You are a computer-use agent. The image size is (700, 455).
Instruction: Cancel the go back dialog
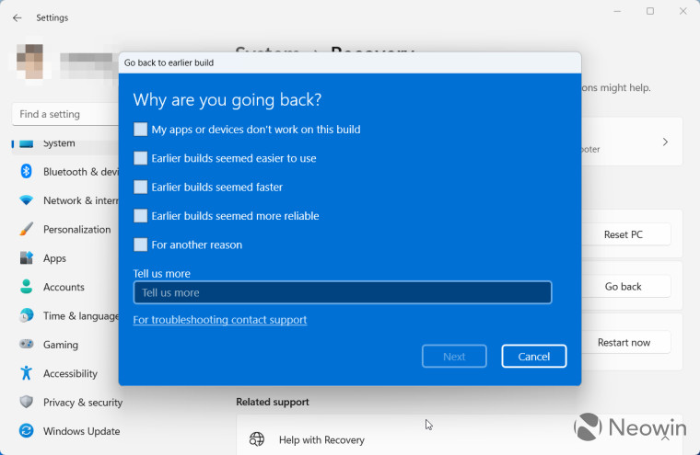pos(534,356)
